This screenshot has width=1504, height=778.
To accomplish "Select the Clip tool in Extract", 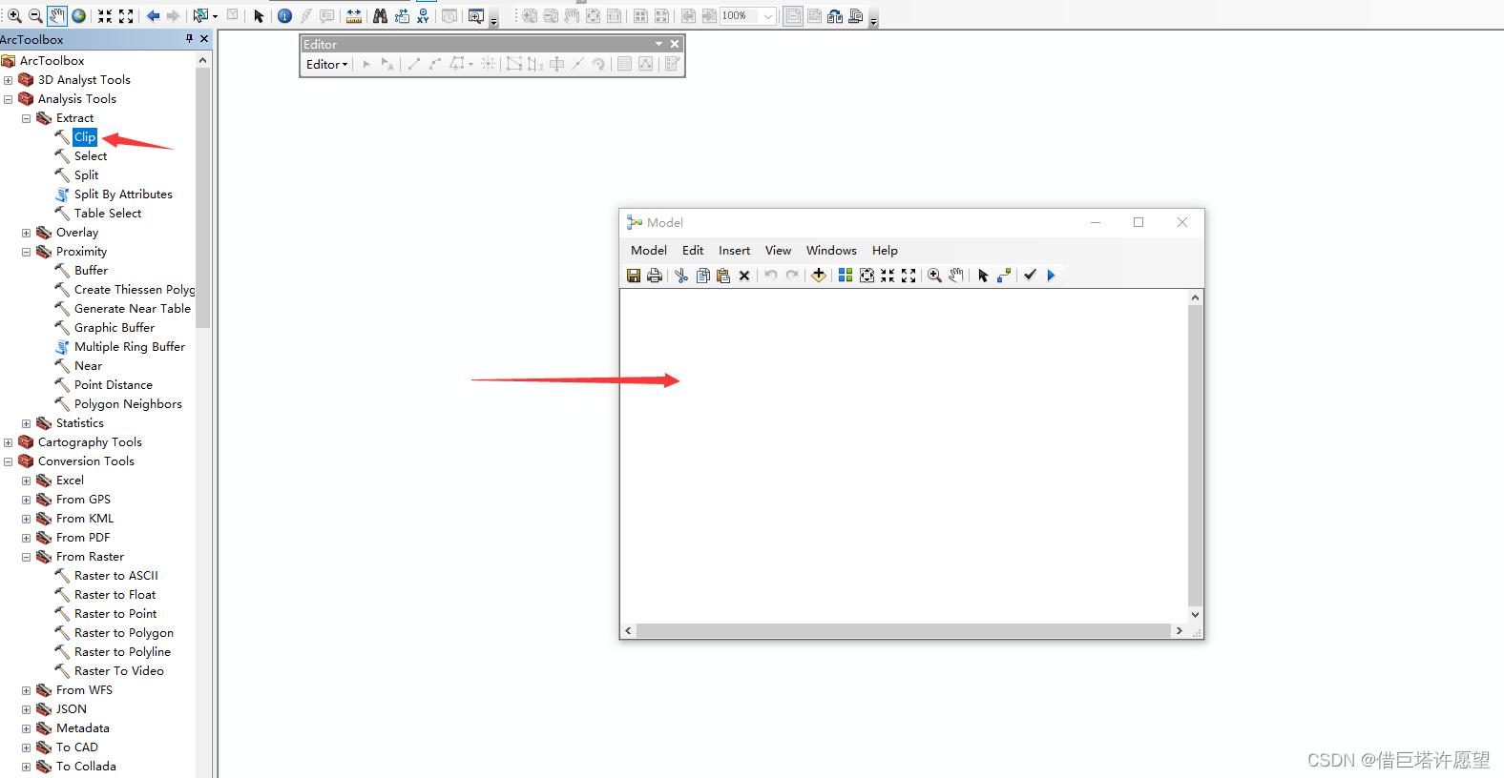I will (85, 137).
